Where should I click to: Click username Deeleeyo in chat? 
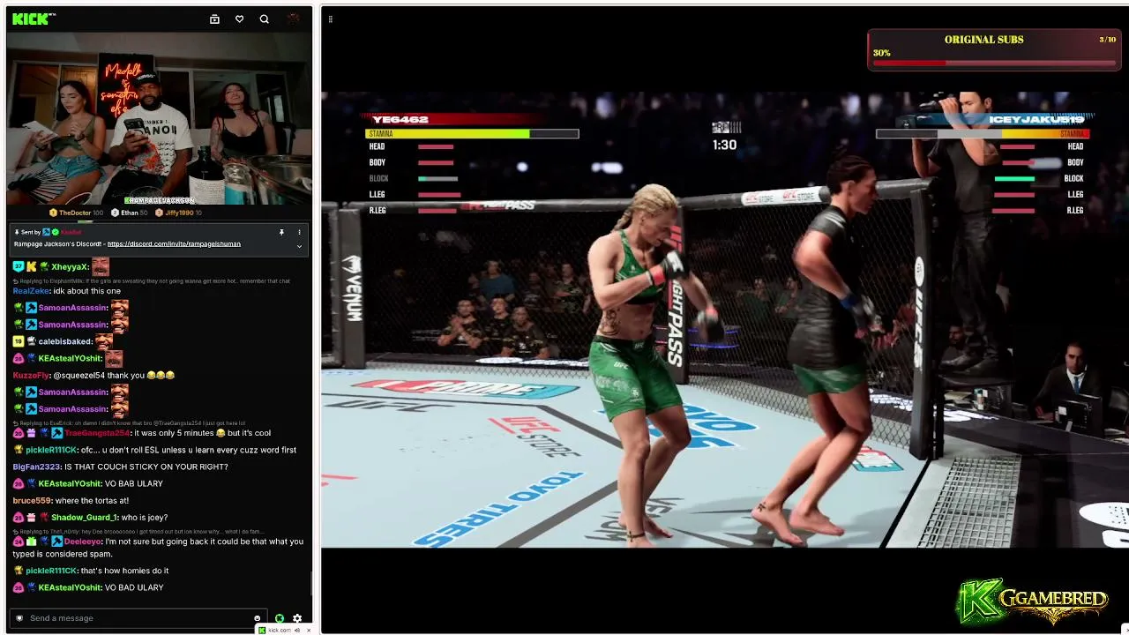point(83,542)
